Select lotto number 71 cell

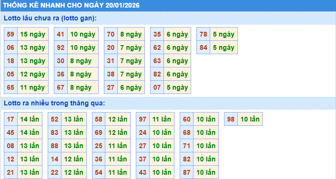point(187,146)
